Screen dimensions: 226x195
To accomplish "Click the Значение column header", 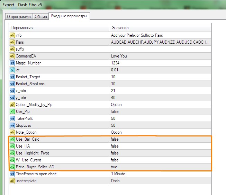I will pyautogui.click(x=161, y=28).
